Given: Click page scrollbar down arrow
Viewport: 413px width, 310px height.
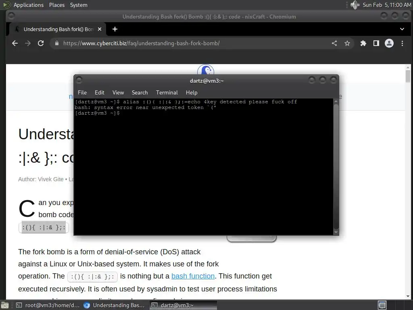Looking at the screenshot, I should (408, 296).
